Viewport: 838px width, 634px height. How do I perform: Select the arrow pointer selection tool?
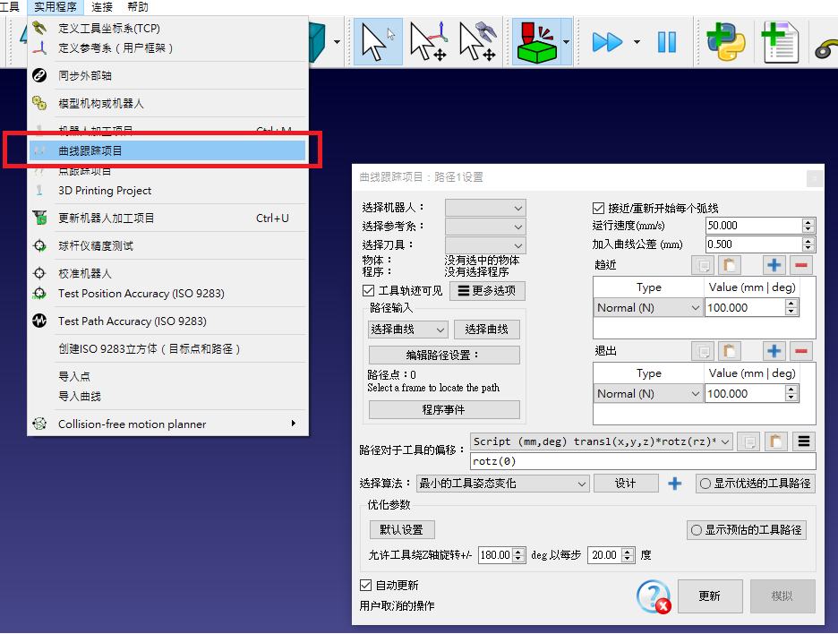[378, 42]
